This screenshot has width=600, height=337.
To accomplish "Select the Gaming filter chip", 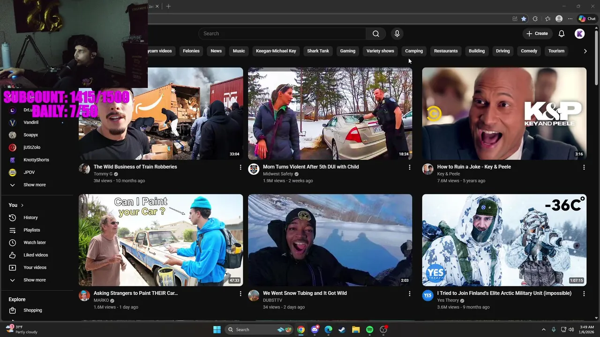I will pos(348,51).
